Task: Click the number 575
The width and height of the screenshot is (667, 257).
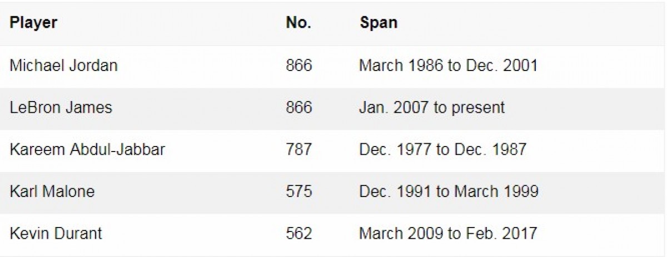Action: (299, 192)
